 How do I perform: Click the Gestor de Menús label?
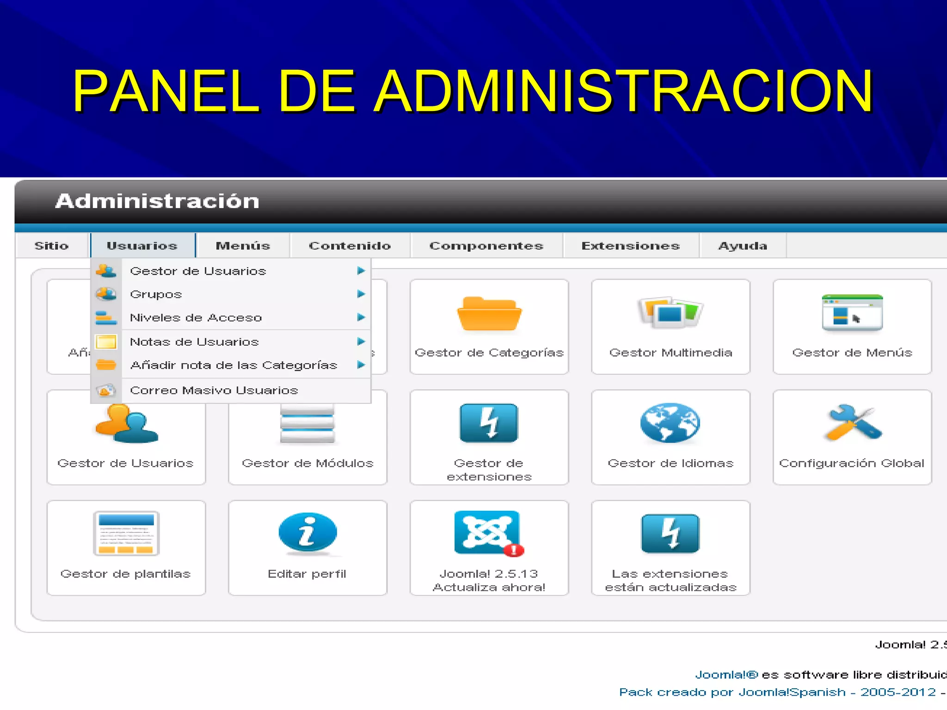pyautogui.click(x=852, y=353)
